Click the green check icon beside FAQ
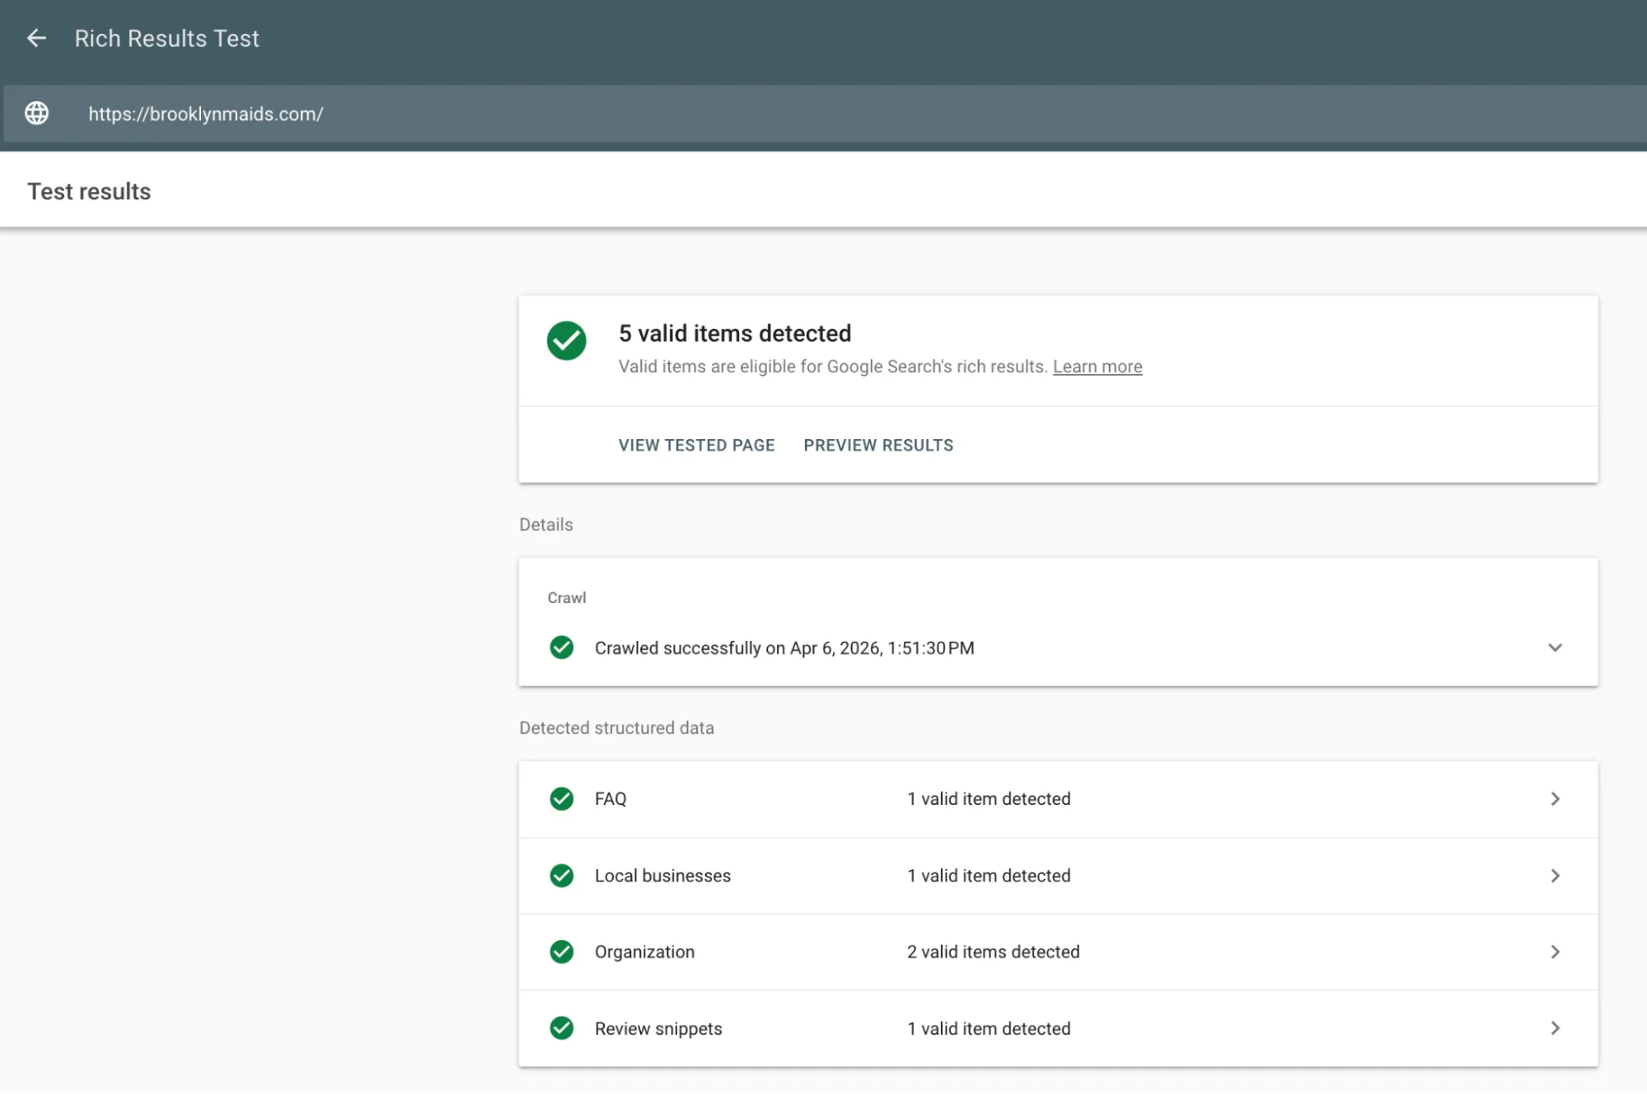The height and width of the screenshot is (1094, 1647). click(x=561, y=798)
